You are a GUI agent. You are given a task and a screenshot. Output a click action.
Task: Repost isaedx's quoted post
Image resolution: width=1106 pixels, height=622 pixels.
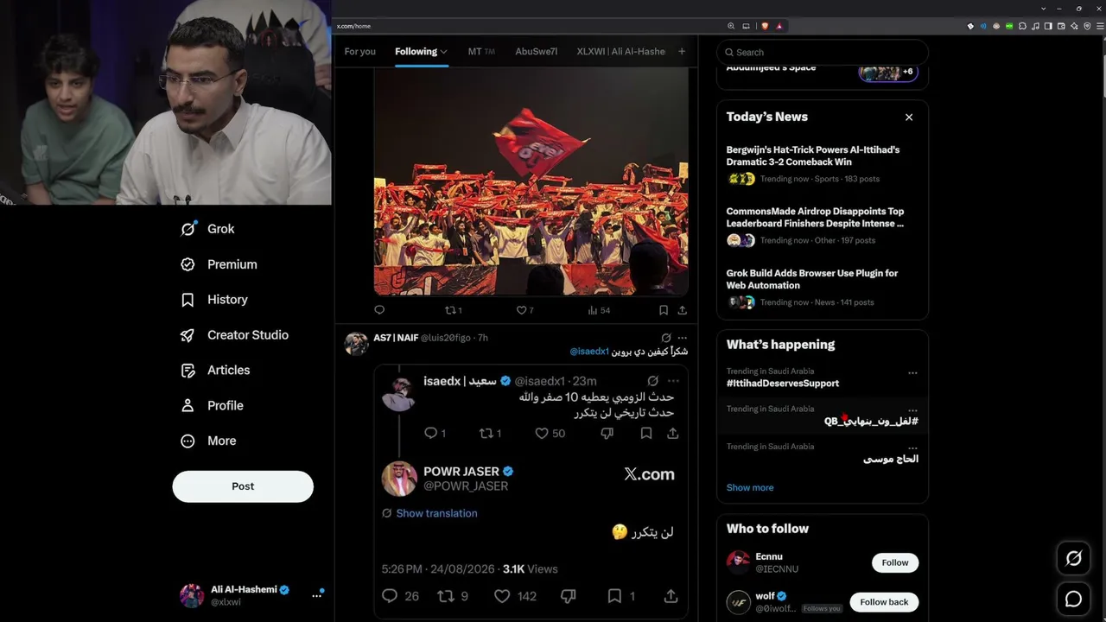pos(490,433)
